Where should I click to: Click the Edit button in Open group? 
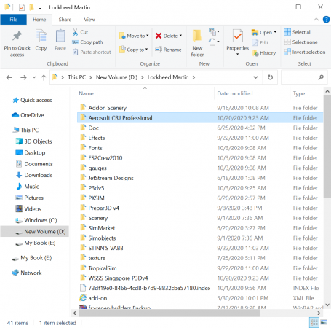click(x=260, y=42)
